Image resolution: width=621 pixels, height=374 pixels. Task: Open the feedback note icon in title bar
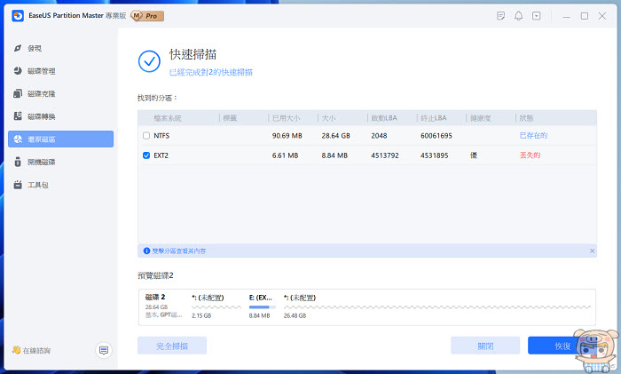pos(500,16)
